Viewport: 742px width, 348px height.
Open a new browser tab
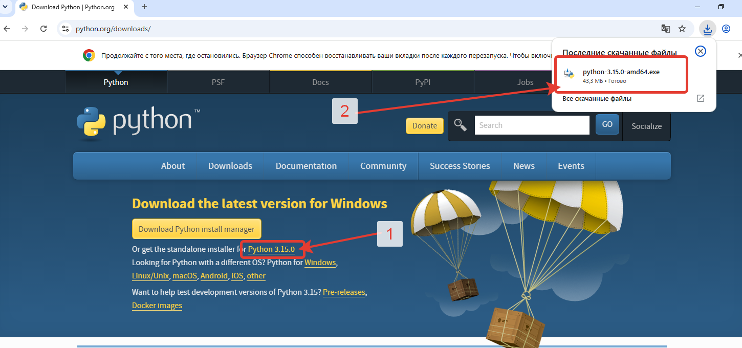coord(144,7)
